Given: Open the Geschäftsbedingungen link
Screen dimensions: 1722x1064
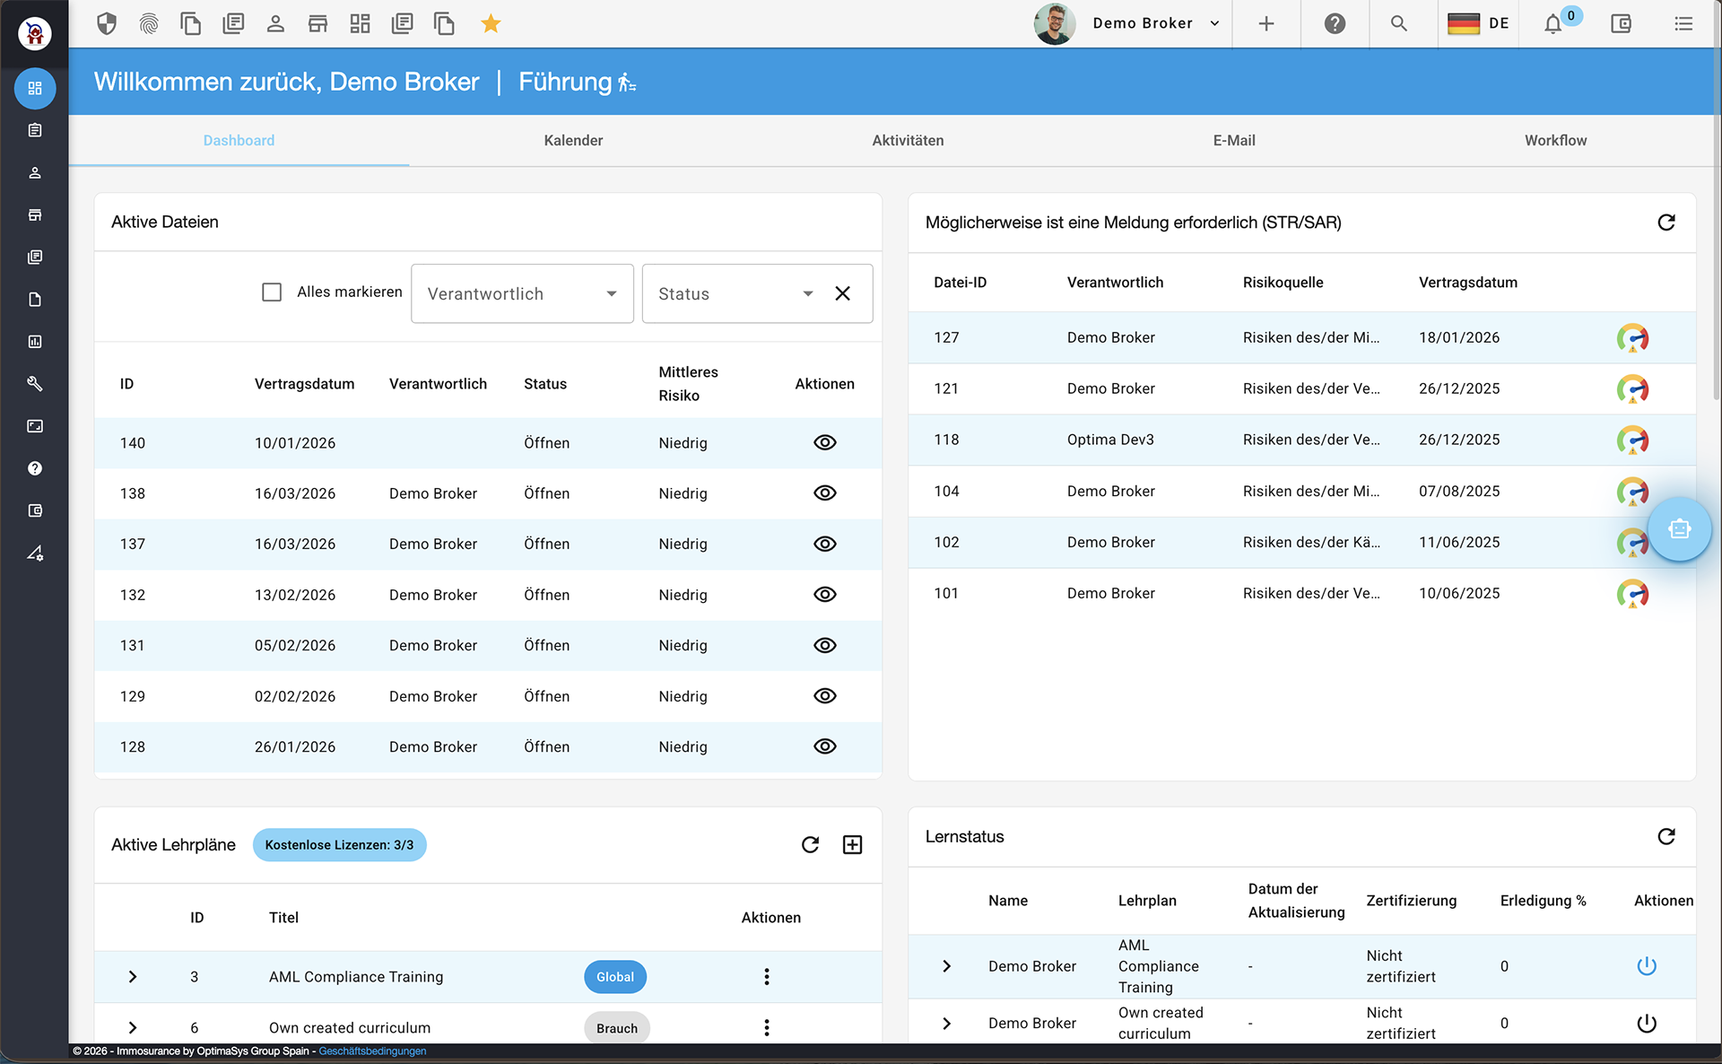Looking at the screenshot, I should coord(372,1051).
